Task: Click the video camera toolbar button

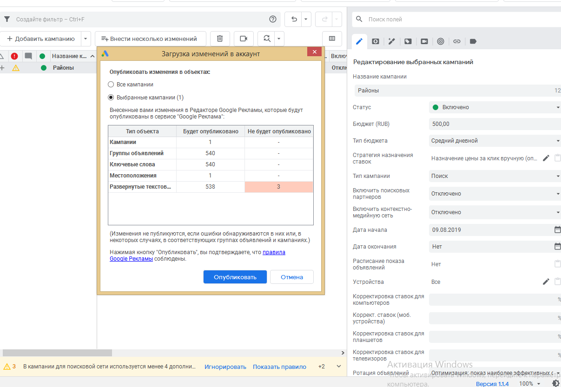Action: (x=243, y=39)
